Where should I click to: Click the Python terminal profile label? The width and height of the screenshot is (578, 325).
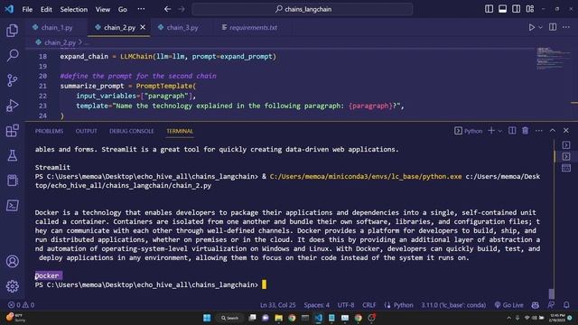[469, 131]
